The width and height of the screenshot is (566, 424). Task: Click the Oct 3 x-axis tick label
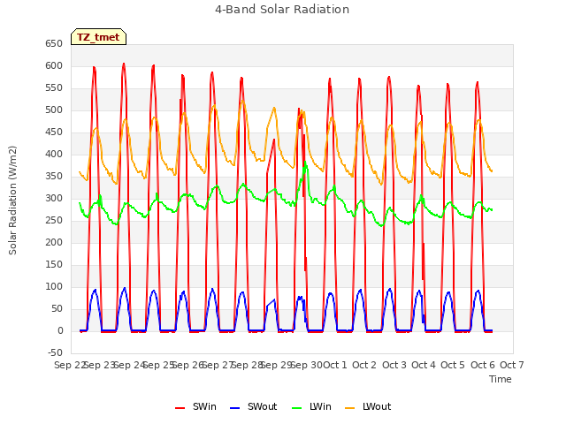(394, 365)
